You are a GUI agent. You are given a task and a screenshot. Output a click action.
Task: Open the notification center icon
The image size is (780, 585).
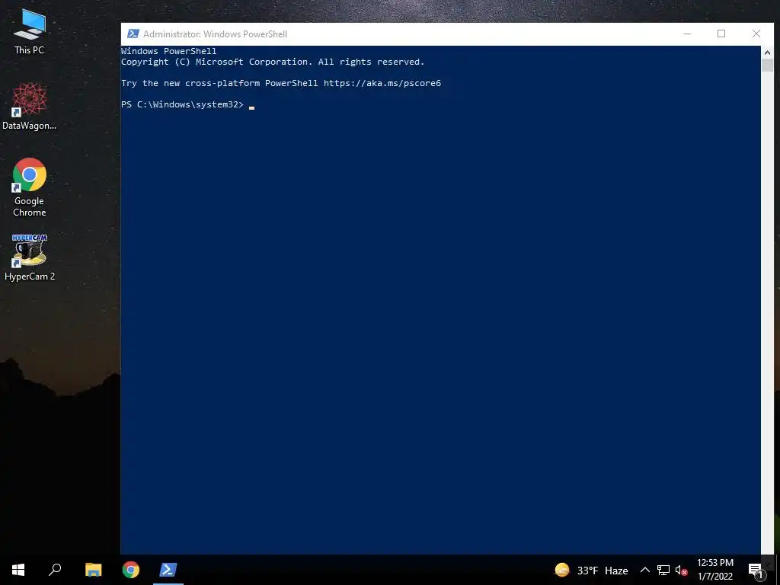point(756,571)
